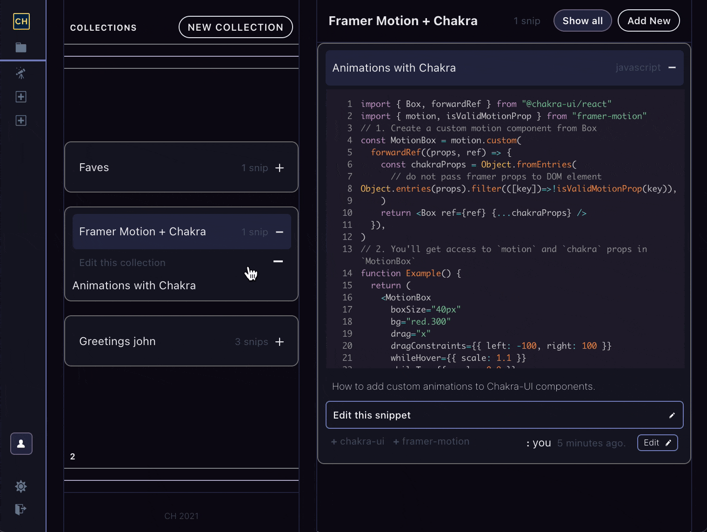The image size is (707, 532).
Task: Open the Faves collection card
Action: click(x=181, y=167)
